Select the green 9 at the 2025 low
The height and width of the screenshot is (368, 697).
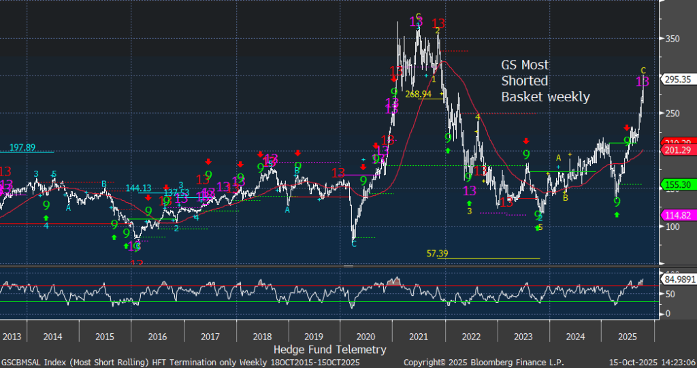pyautogui.click(x=617, y=202)
